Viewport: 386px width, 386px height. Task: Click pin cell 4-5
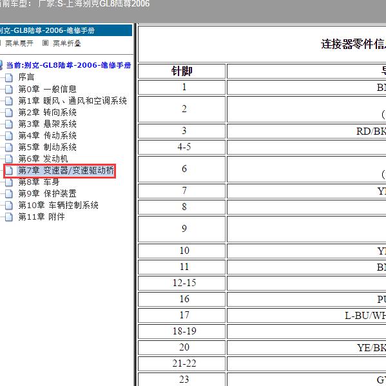click(182, 147)
